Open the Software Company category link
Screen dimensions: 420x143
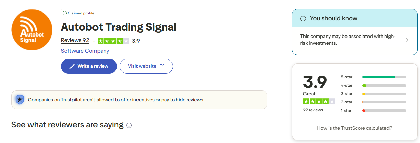(x=85, y=51)
